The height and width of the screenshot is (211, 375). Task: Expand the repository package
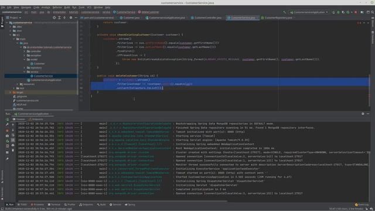25,68
